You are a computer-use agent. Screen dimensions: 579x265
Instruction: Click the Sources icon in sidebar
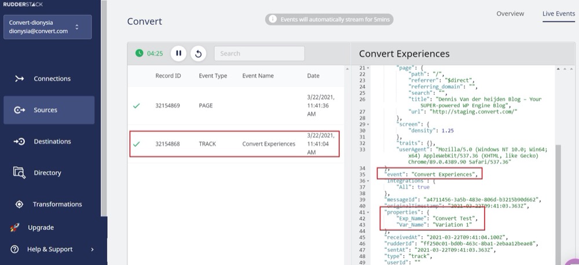point(19,110)
